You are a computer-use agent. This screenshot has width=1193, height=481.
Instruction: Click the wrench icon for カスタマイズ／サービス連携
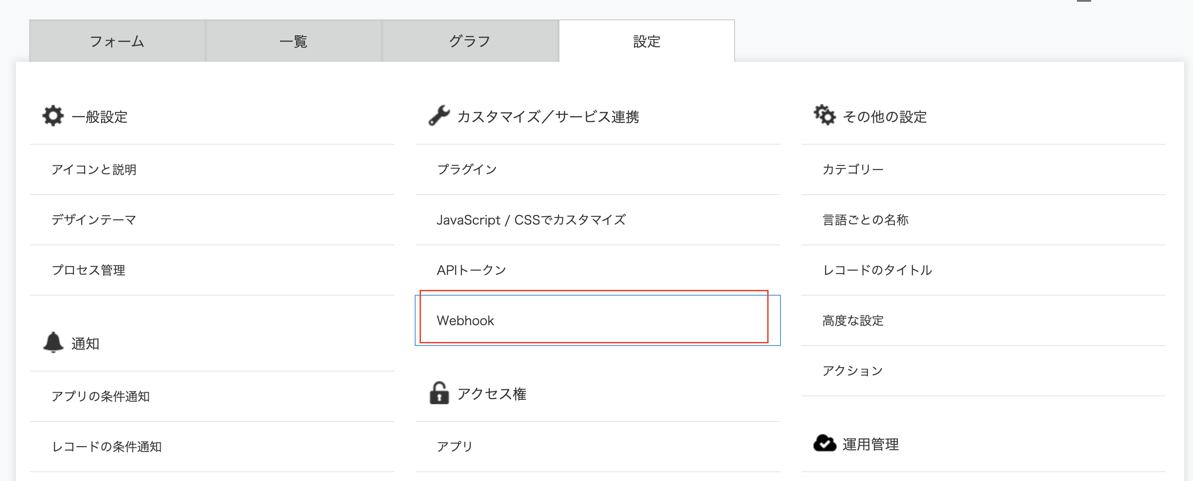tap(439, 116)
